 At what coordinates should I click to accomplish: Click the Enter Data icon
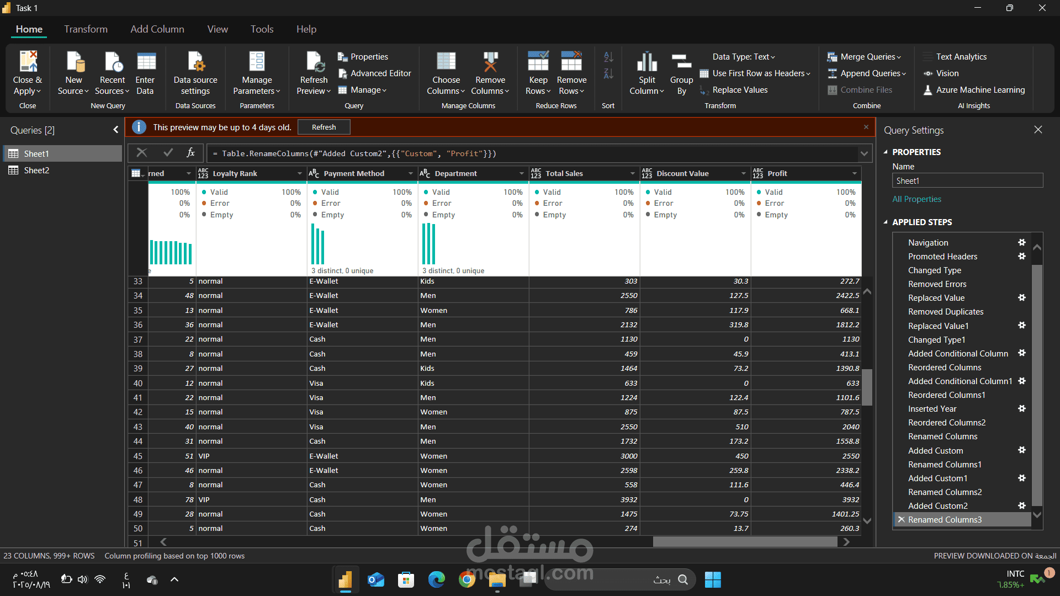coord(146,62)
